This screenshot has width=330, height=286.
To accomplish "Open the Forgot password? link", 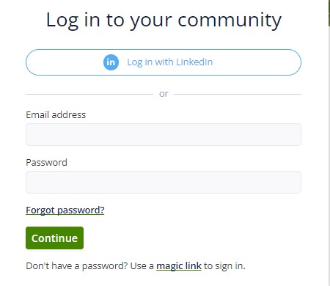I will click(x=65, y=210).
